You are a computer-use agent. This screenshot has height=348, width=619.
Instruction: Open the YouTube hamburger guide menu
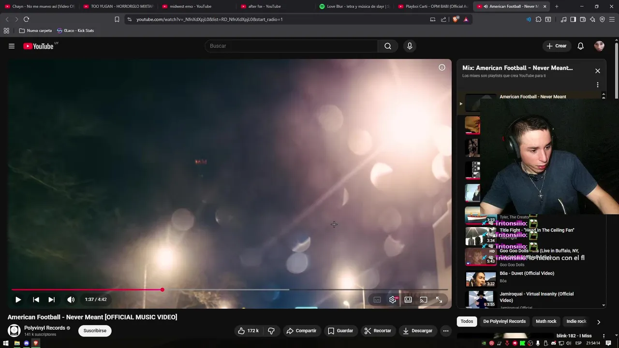coord(12,46)
